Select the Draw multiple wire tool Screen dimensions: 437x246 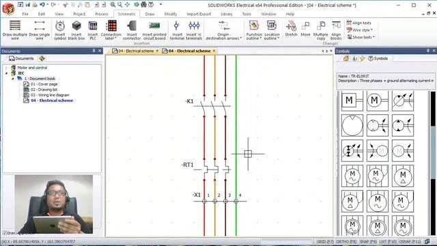point(15,30)
